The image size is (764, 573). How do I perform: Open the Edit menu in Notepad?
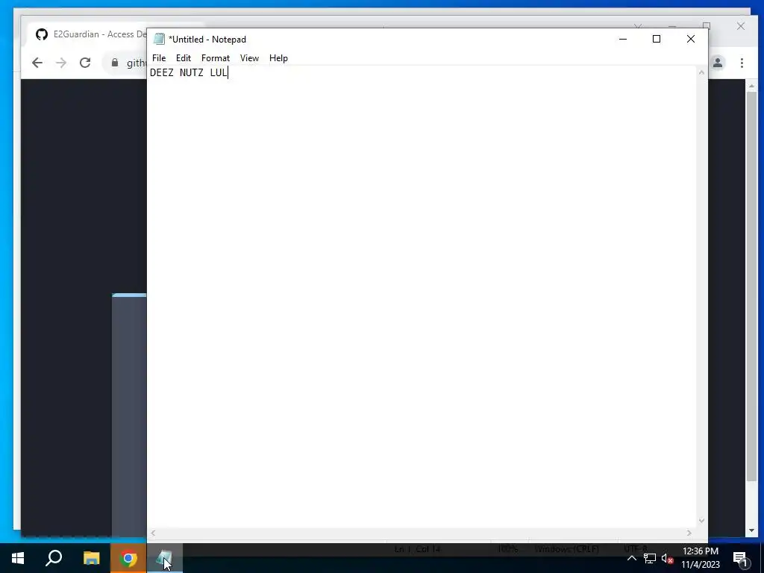[x=184, y=58]
